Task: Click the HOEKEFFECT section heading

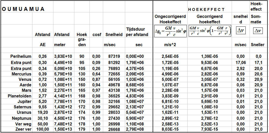Action: (x=206, y=10)
